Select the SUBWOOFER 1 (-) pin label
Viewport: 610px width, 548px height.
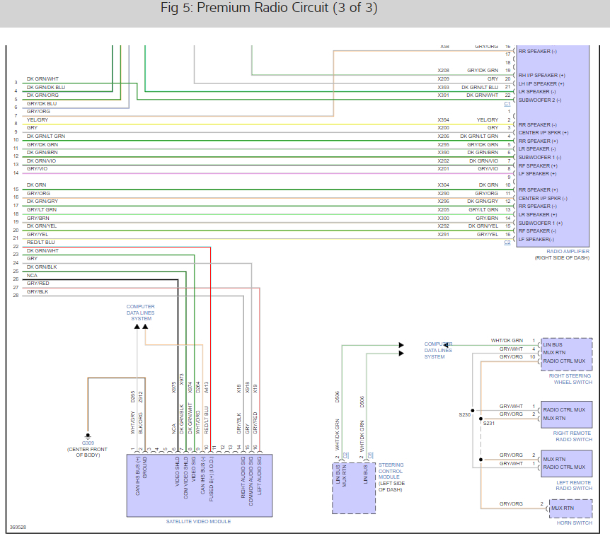(539, 158)
